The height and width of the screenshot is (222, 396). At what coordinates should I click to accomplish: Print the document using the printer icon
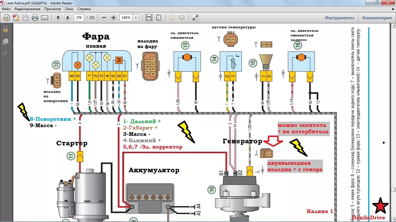coord(35,18)
